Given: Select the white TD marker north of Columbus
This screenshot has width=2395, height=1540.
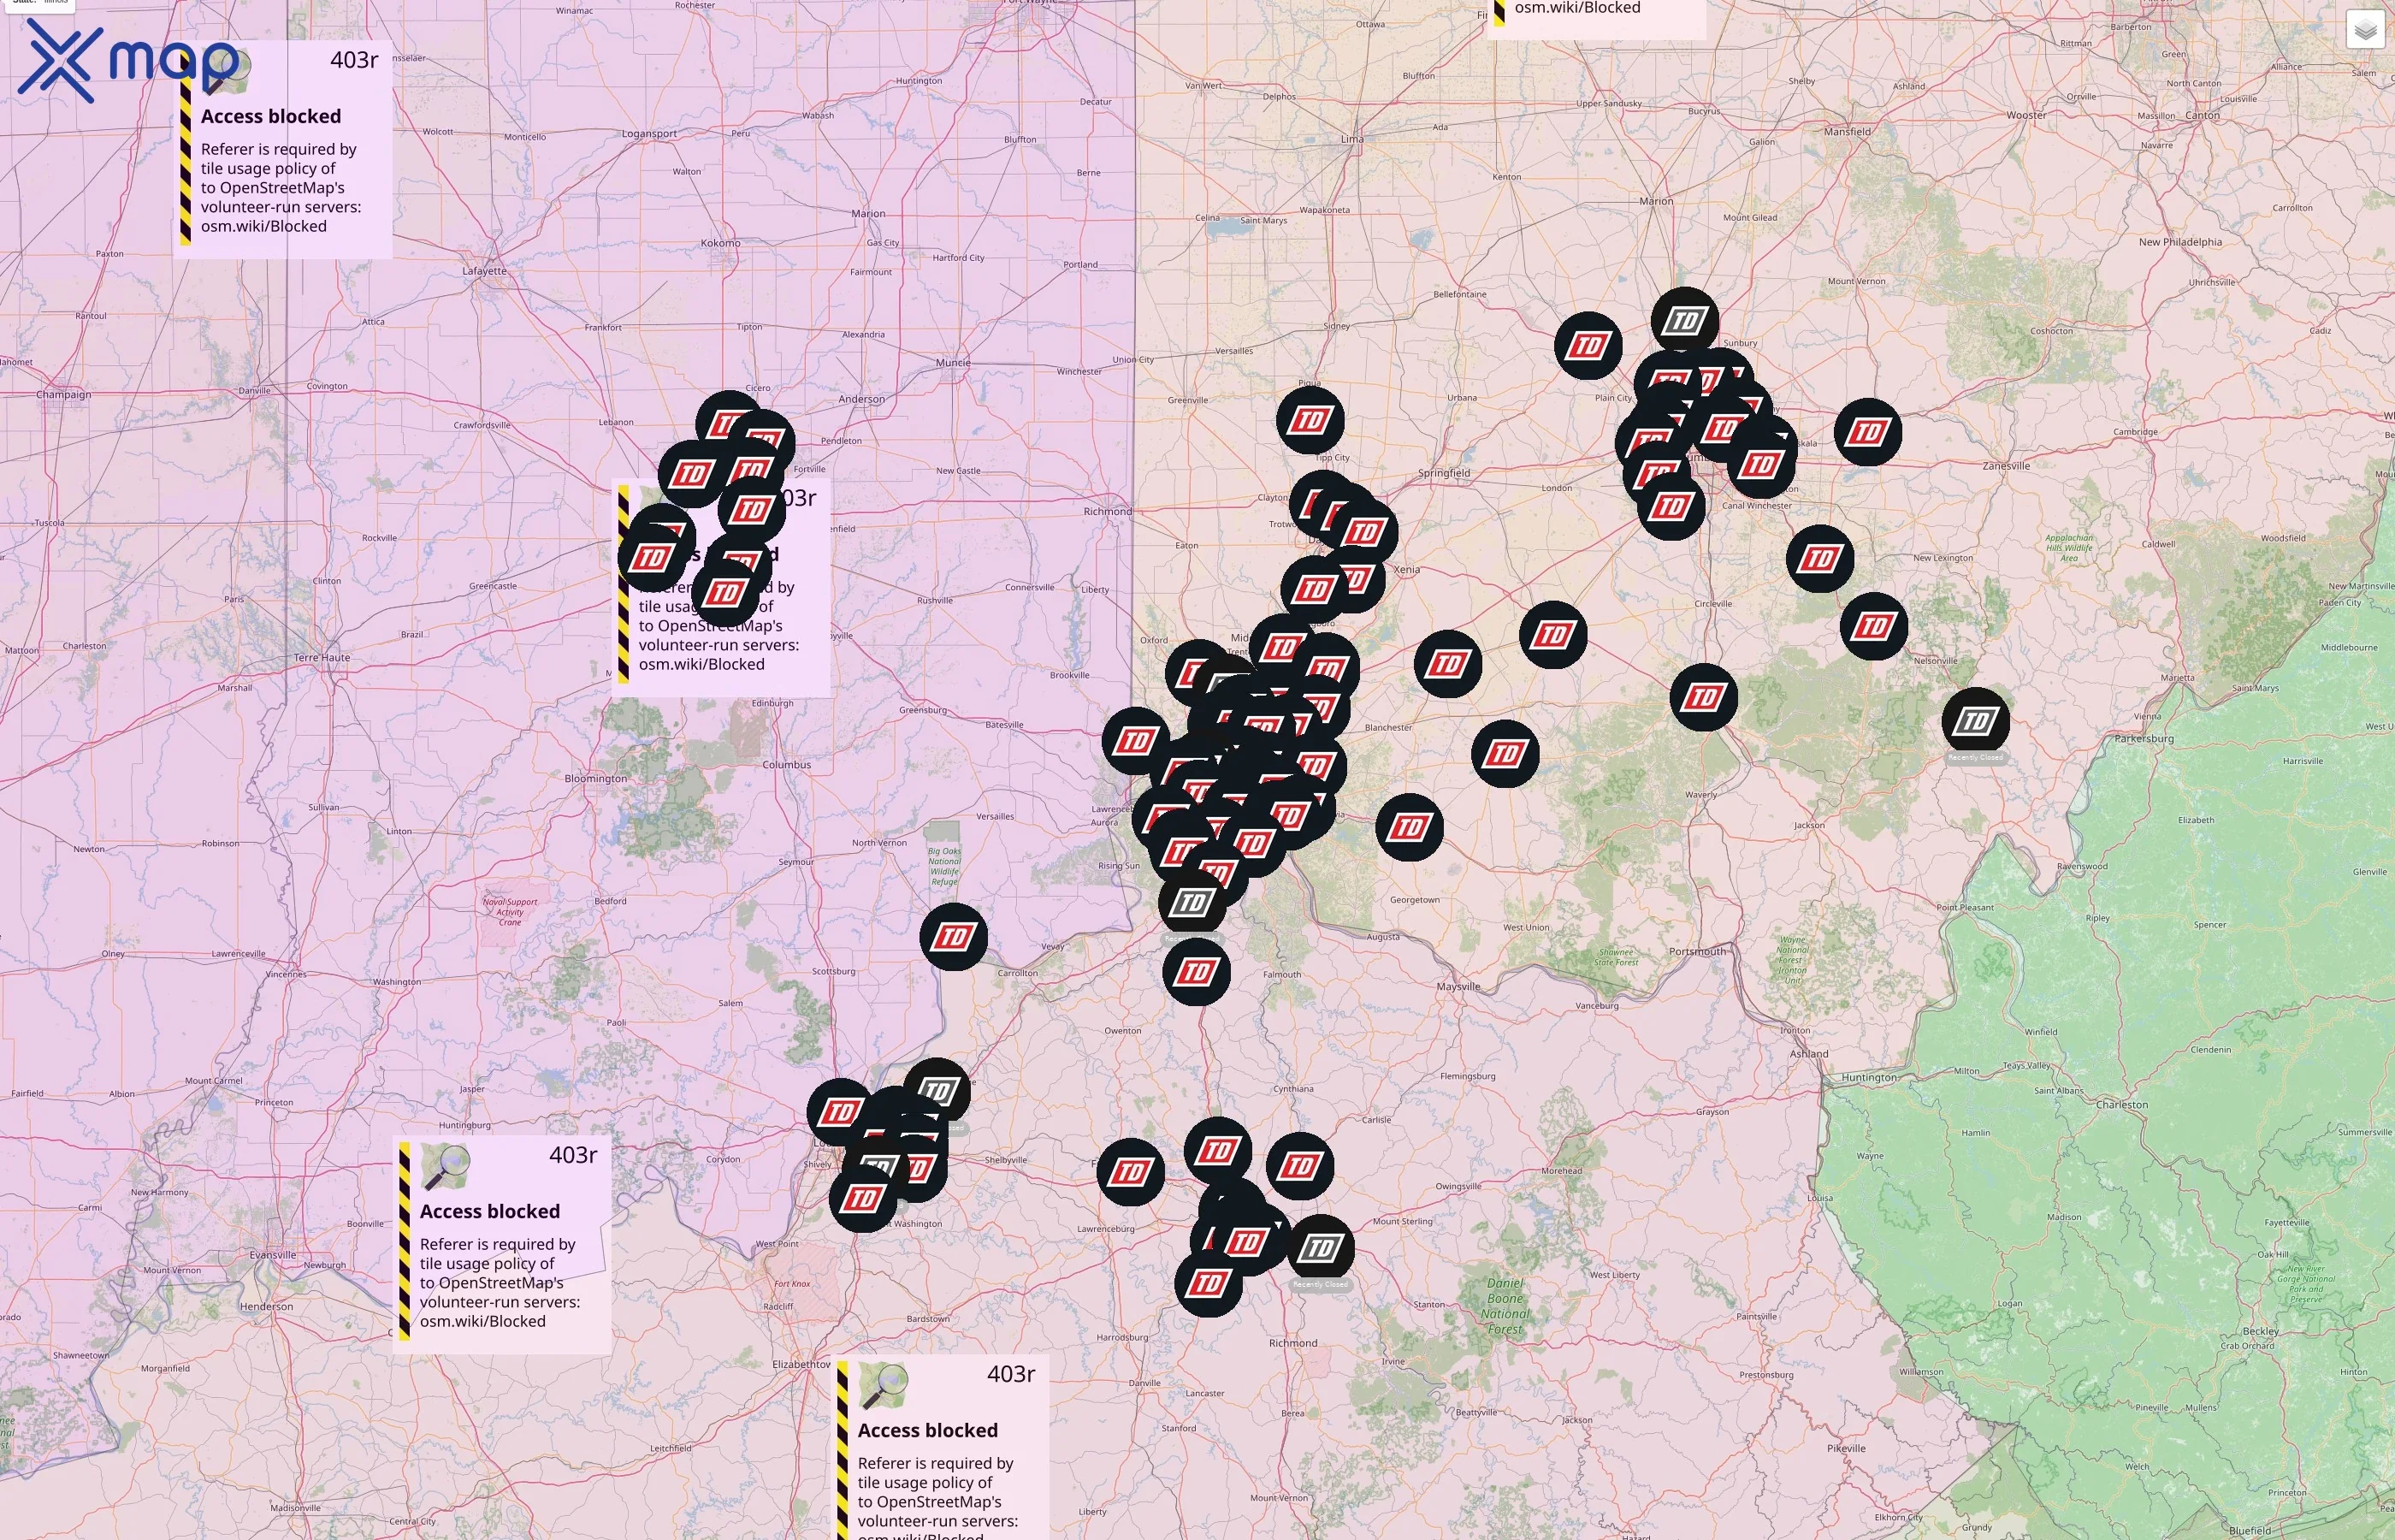Looking at the screenshot, I should [1683, 318].
